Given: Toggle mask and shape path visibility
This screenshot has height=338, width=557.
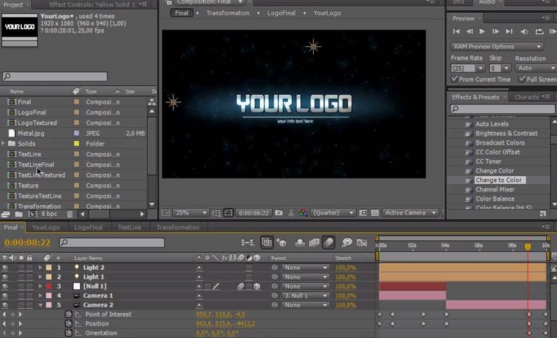Looking at the screenshot, I should (228, 213).
